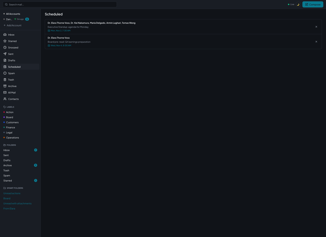This screenshot has height=237, width=326.
Task: Cancel the scheduled Board pre-read email
Action: (x=316, y=42)
